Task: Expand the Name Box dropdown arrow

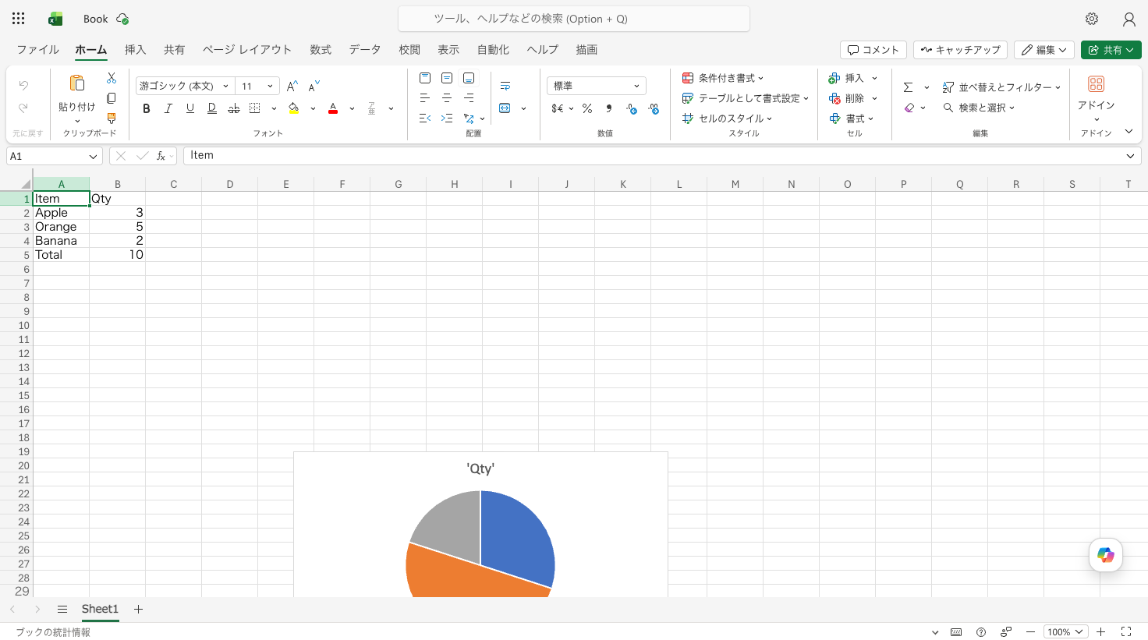Action: coord(93,157)
